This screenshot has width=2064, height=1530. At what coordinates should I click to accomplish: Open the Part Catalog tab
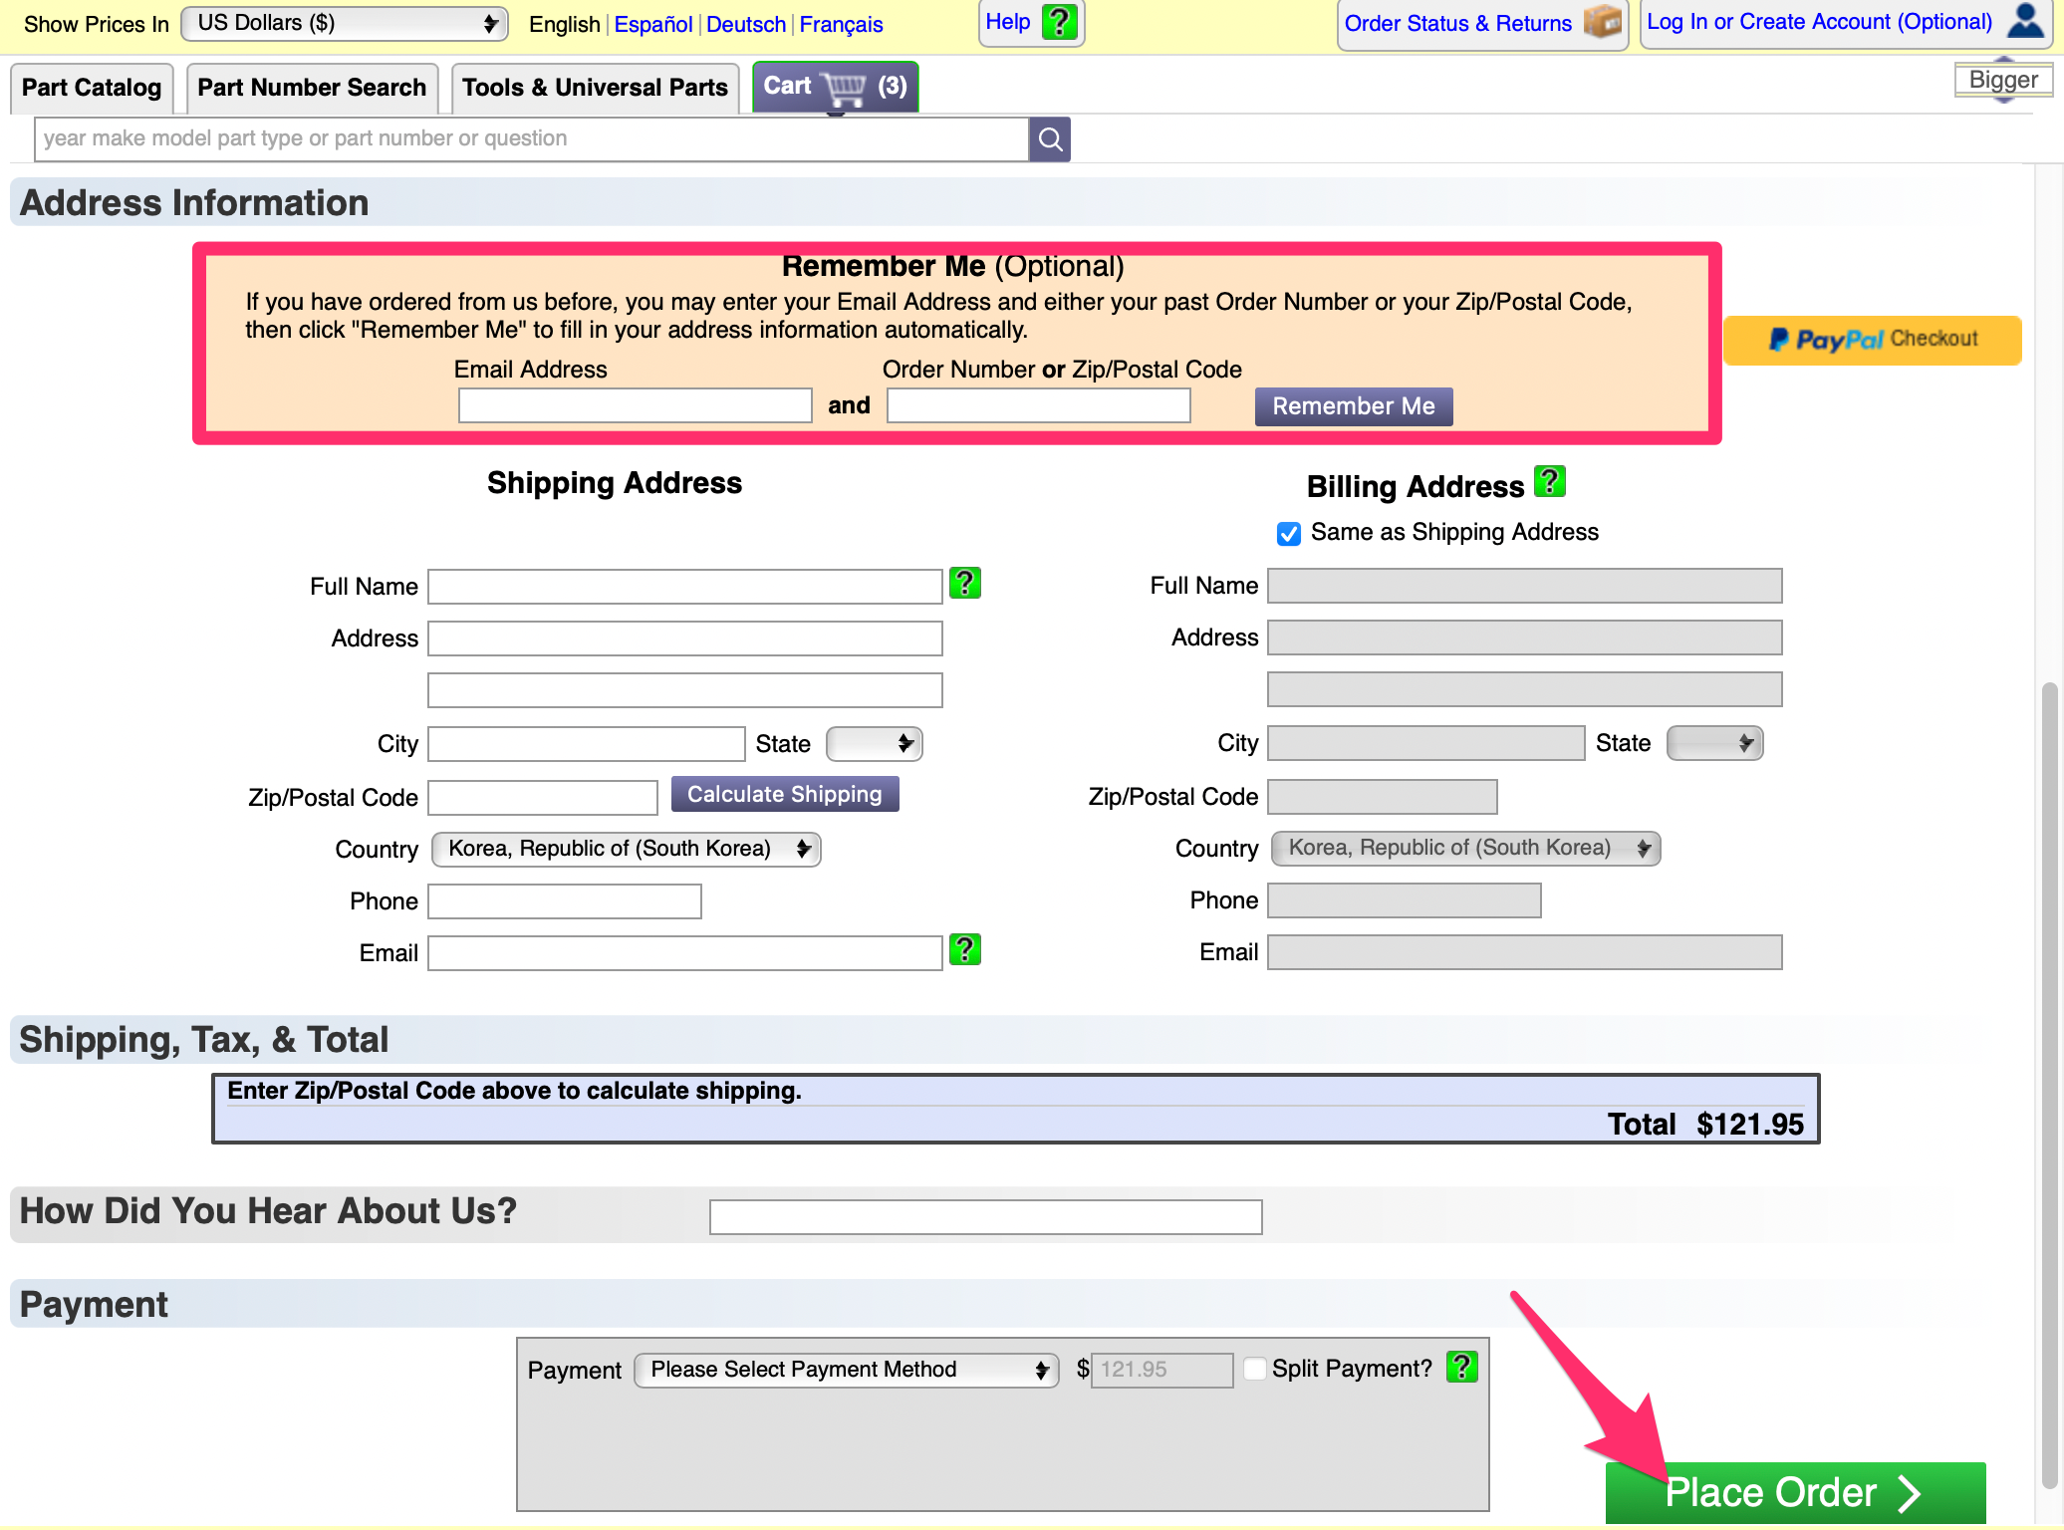(x=92, y=88)
